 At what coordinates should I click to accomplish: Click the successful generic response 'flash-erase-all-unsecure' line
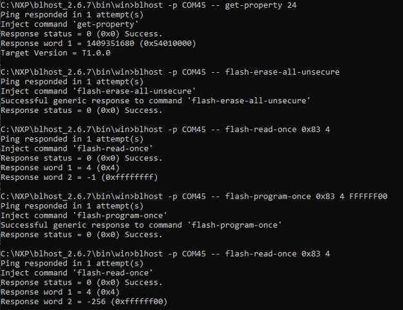coord(155,101)
